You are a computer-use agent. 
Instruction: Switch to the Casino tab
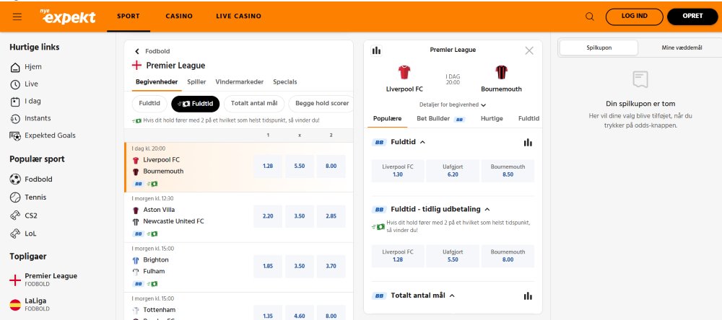coord(179,16)
